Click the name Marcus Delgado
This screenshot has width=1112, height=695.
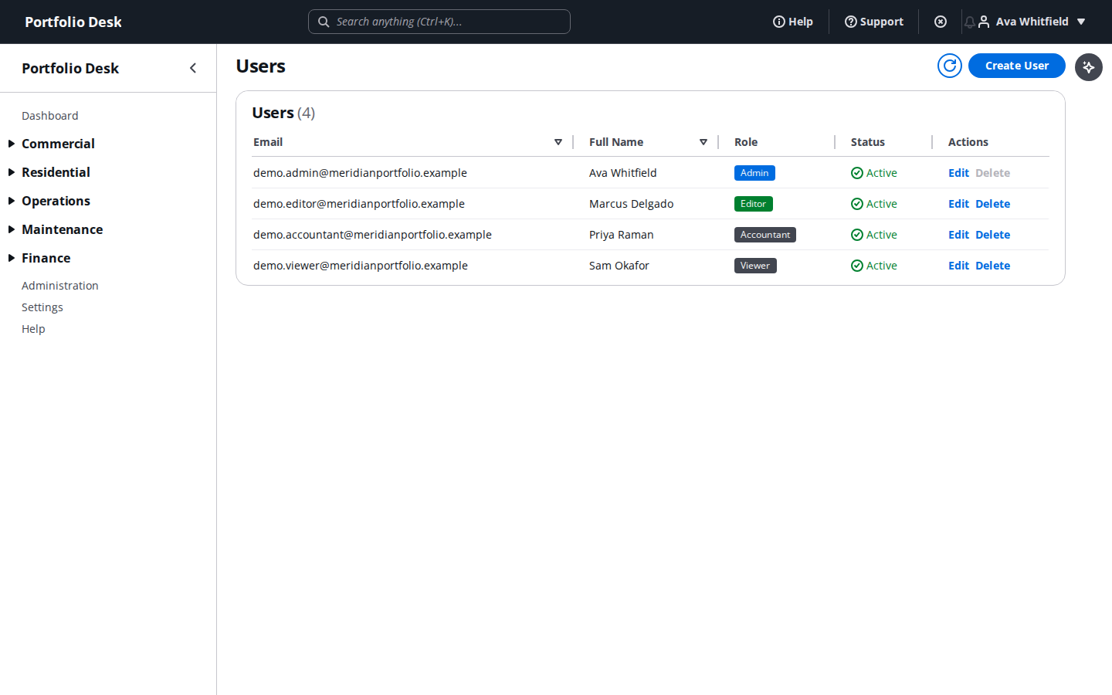tap(632, 204)
